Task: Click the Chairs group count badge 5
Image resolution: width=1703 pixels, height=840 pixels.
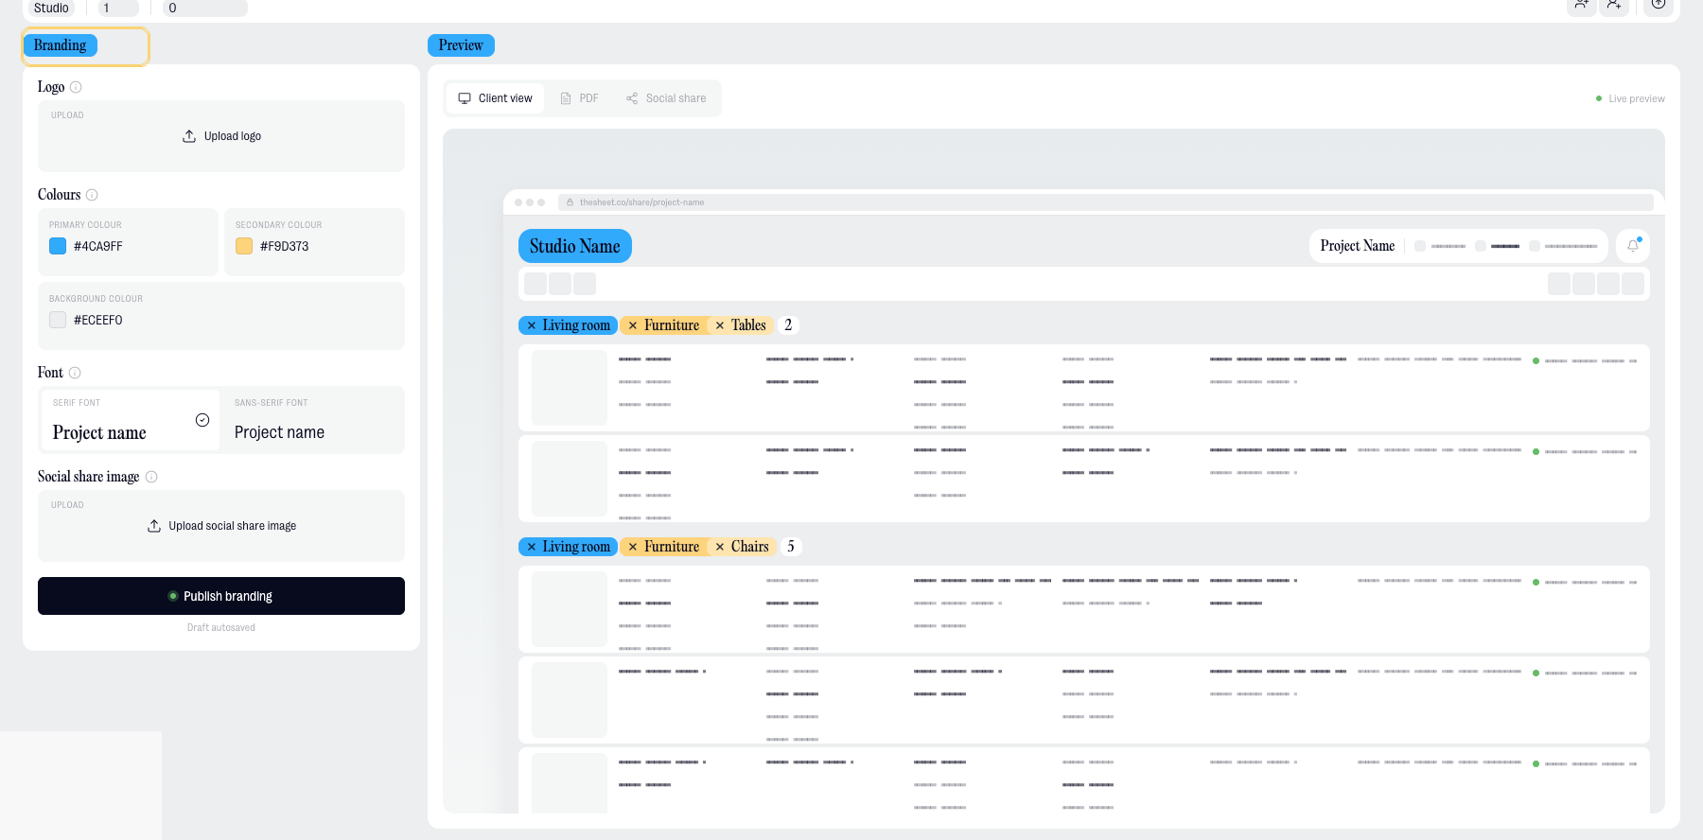Action: pyautogui.click(x=791, y=547)
